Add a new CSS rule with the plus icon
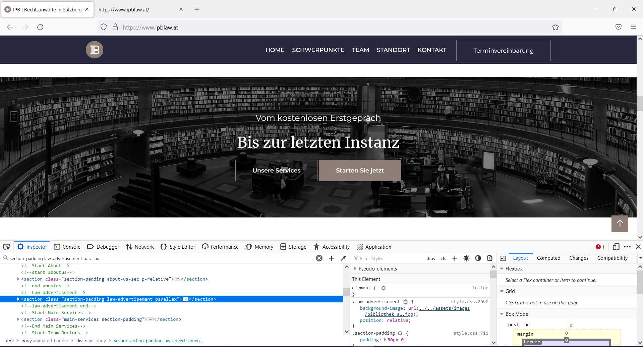 (x=455, y=258)
